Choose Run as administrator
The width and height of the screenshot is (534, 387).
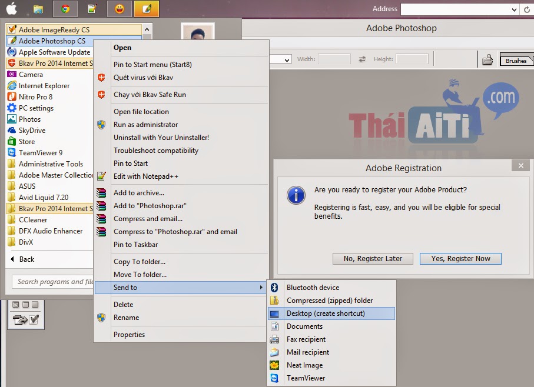181,125
